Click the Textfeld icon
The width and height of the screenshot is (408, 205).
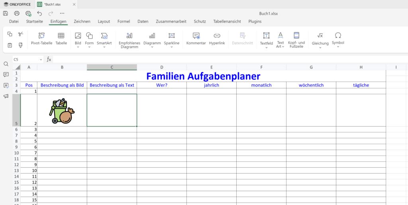pos(267,35)
